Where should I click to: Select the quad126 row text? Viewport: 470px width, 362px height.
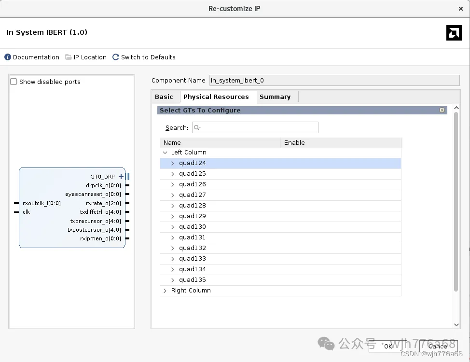193,184
